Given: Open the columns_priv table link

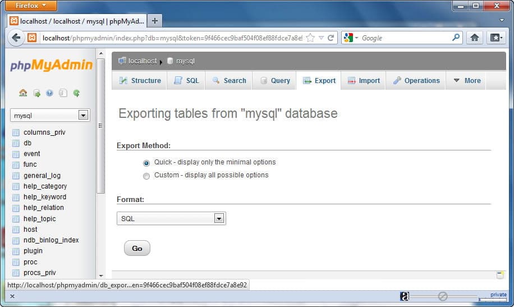Looking at the screenshot, I should 44,132.
